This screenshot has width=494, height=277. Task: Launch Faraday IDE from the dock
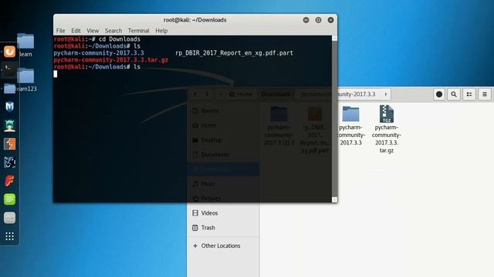pos(9,181)
